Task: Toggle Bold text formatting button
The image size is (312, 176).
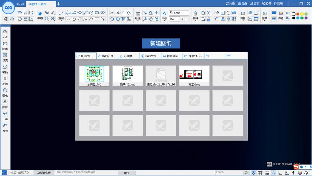Action: (182, 19)
